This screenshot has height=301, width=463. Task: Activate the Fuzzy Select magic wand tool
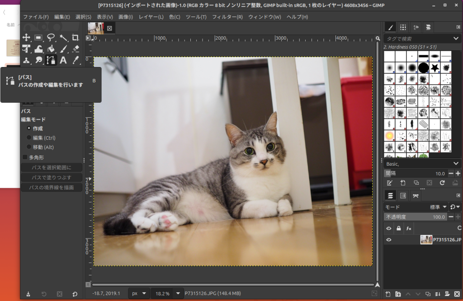(x=63, y=38)
